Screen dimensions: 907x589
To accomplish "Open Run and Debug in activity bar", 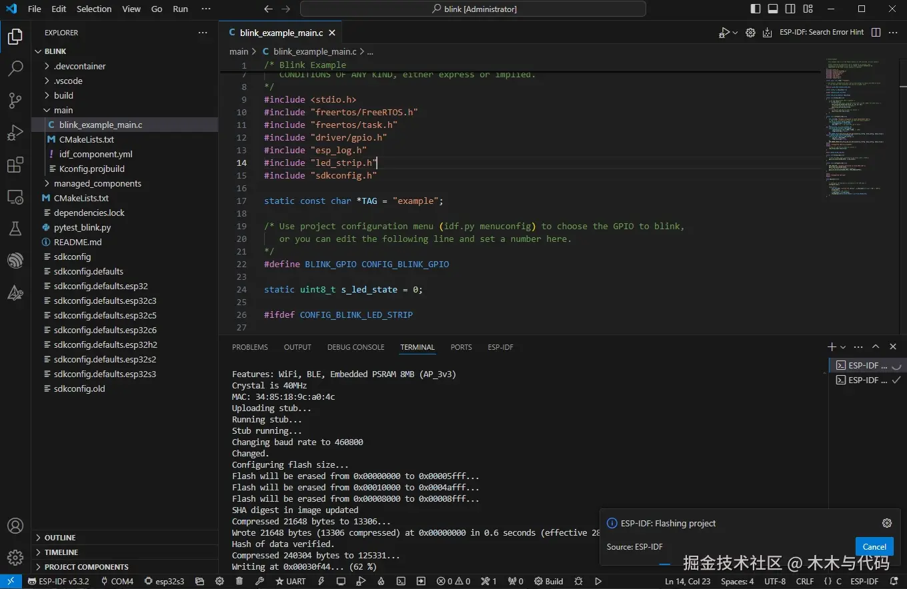I will pyautogui.click(x=15, y=133).
